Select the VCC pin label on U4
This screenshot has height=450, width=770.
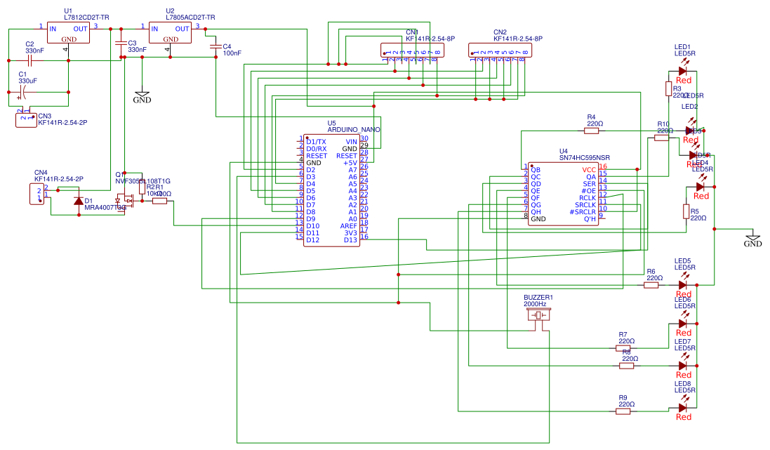(589, 170)
